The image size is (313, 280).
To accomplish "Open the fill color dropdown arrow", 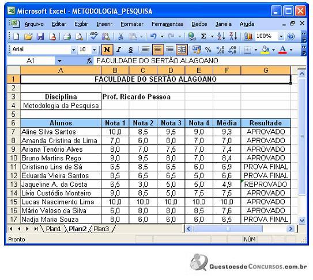I will (x=273, y=49).
